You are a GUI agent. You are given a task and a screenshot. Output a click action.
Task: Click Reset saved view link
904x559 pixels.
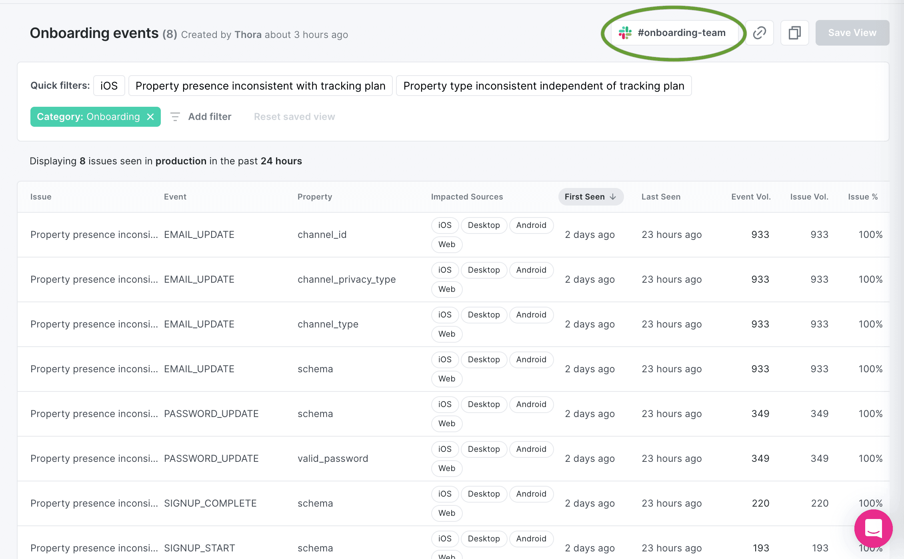click(294, 117)
